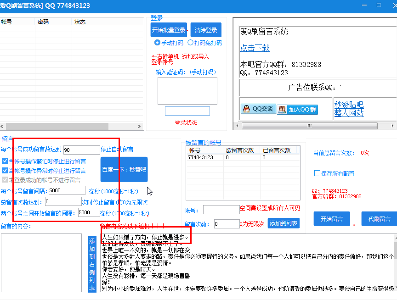
Task: Click 开始批量登录 button
Action: click(x=169, y=30)
